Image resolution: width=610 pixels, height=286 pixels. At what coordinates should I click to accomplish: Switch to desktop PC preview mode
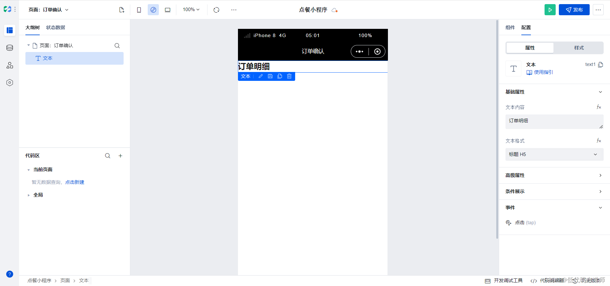coord(167,10)
